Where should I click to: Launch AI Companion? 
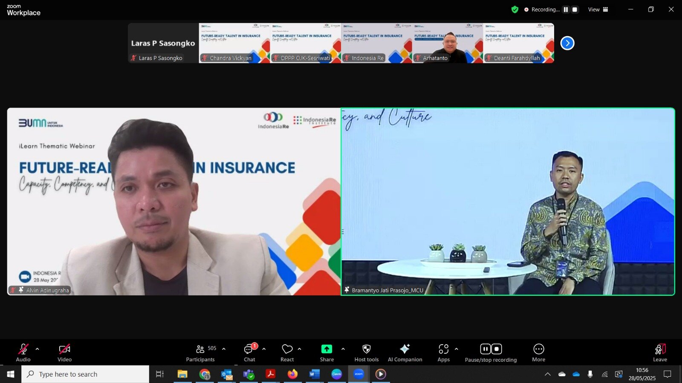pyautogui.click(x=405, y=353)
